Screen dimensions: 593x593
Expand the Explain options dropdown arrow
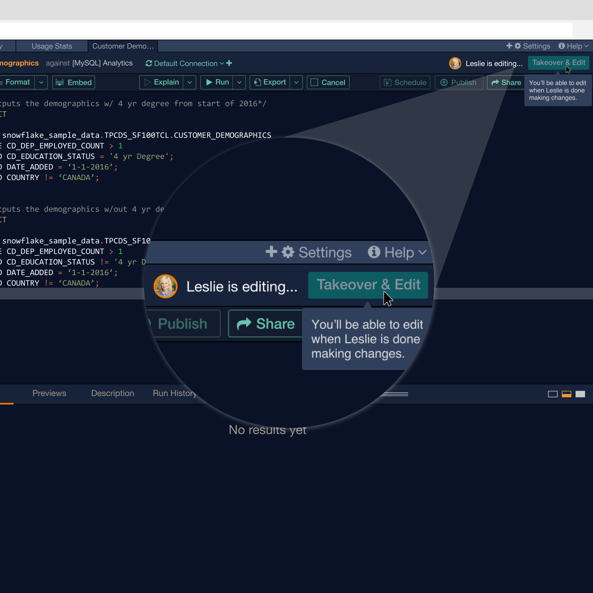(x=189, y=82)
